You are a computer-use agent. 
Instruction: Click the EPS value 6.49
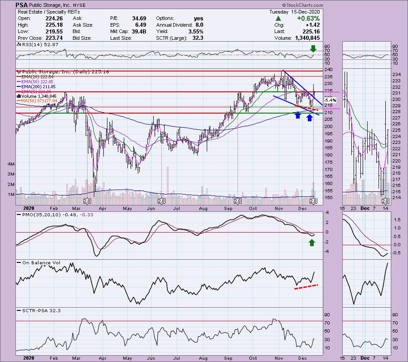pos(141,25)
